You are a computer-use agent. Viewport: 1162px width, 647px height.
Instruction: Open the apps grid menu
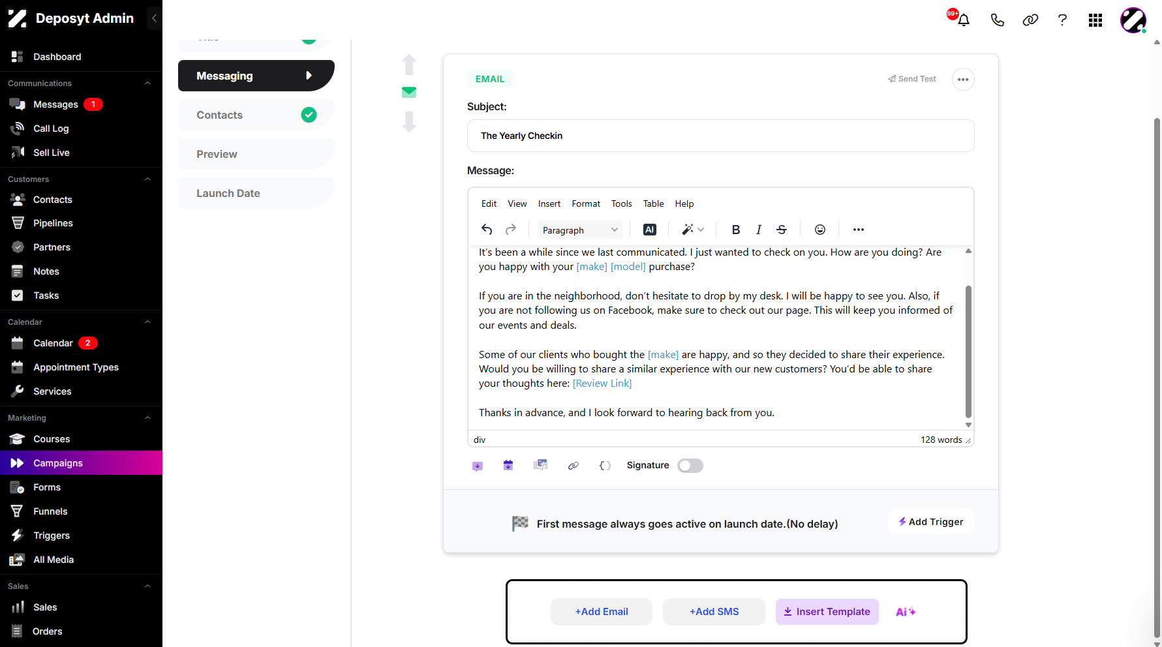click(1095, 20)
